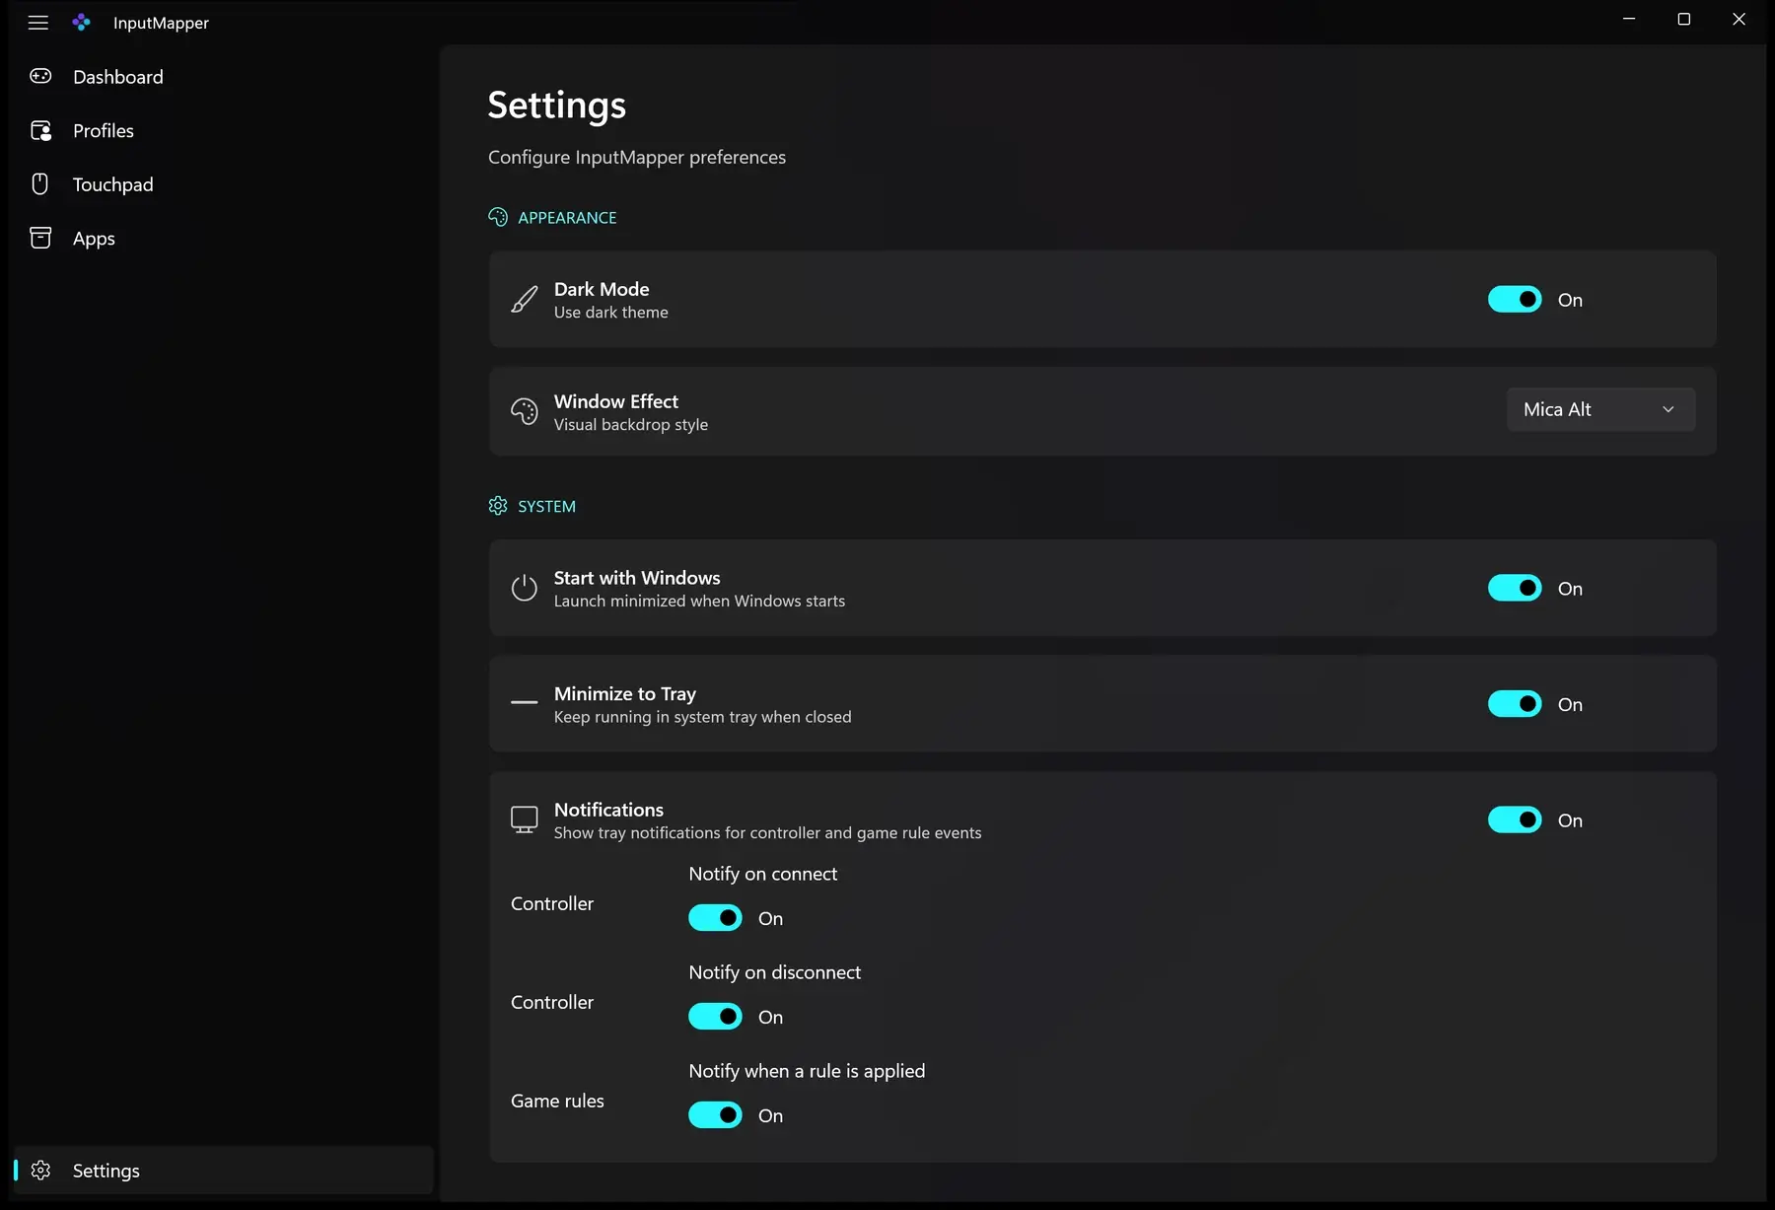Click the Appearance section palette icon
1775x1210 pixels.
[x=498, y=217]
